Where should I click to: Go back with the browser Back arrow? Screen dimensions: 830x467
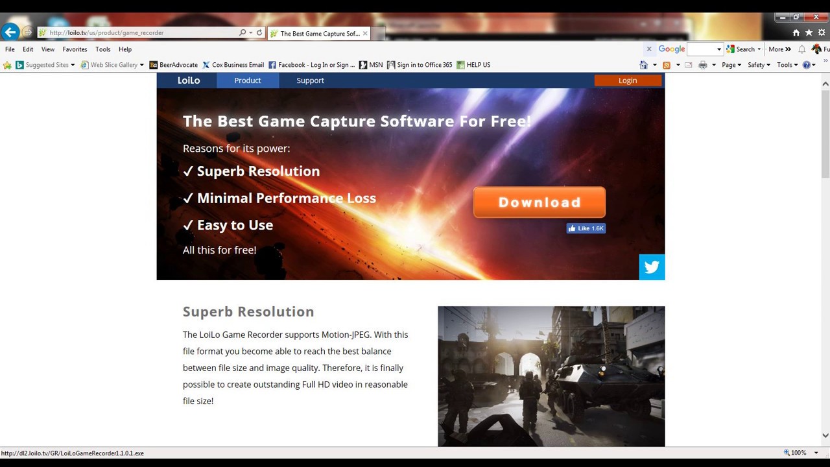pyautogui.click(x=10, y=32)
